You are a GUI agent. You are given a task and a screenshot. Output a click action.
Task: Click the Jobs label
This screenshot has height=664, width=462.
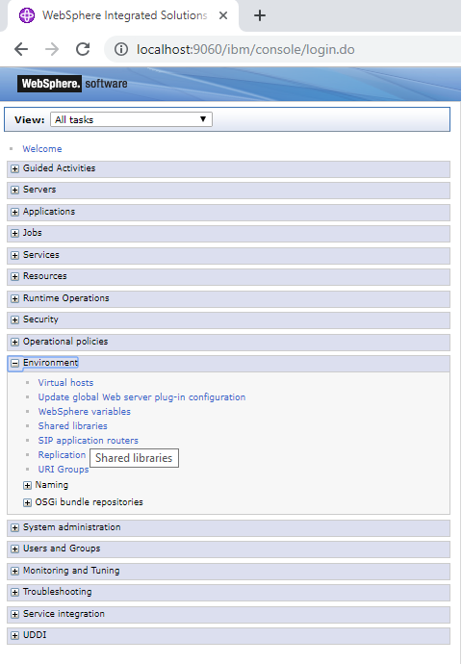[32, 233]
